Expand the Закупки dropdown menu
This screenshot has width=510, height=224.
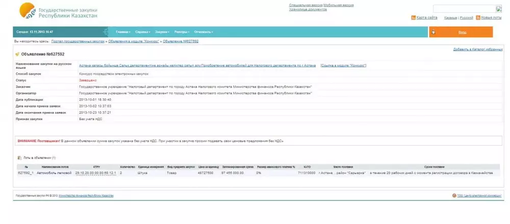161,32
